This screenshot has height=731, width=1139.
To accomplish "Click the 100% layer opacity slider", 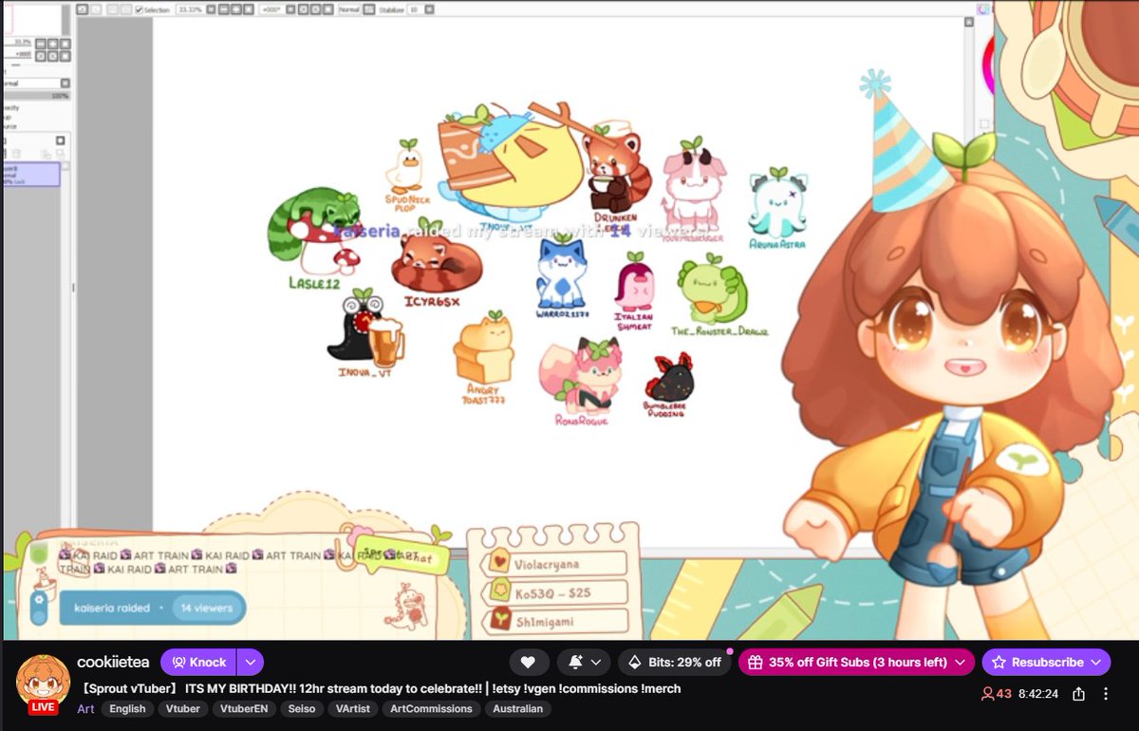I will 33,96.
